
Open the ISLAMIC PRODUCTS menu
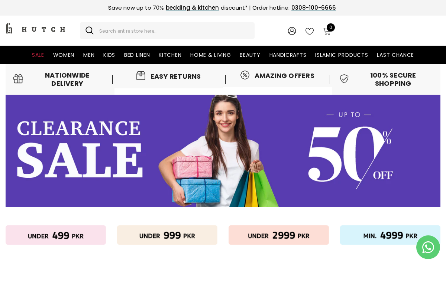click(x=342, y=55)
